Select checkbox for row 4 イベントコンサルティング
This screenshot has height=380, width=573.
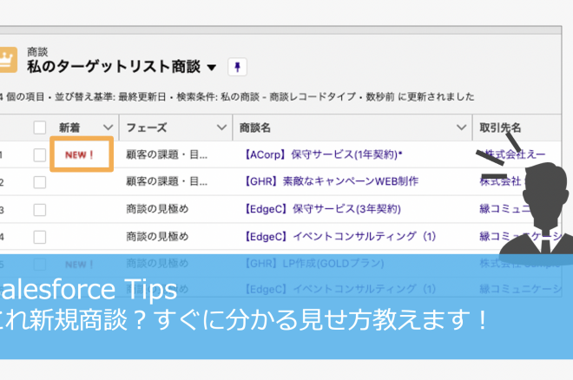(x=39, y=237)
